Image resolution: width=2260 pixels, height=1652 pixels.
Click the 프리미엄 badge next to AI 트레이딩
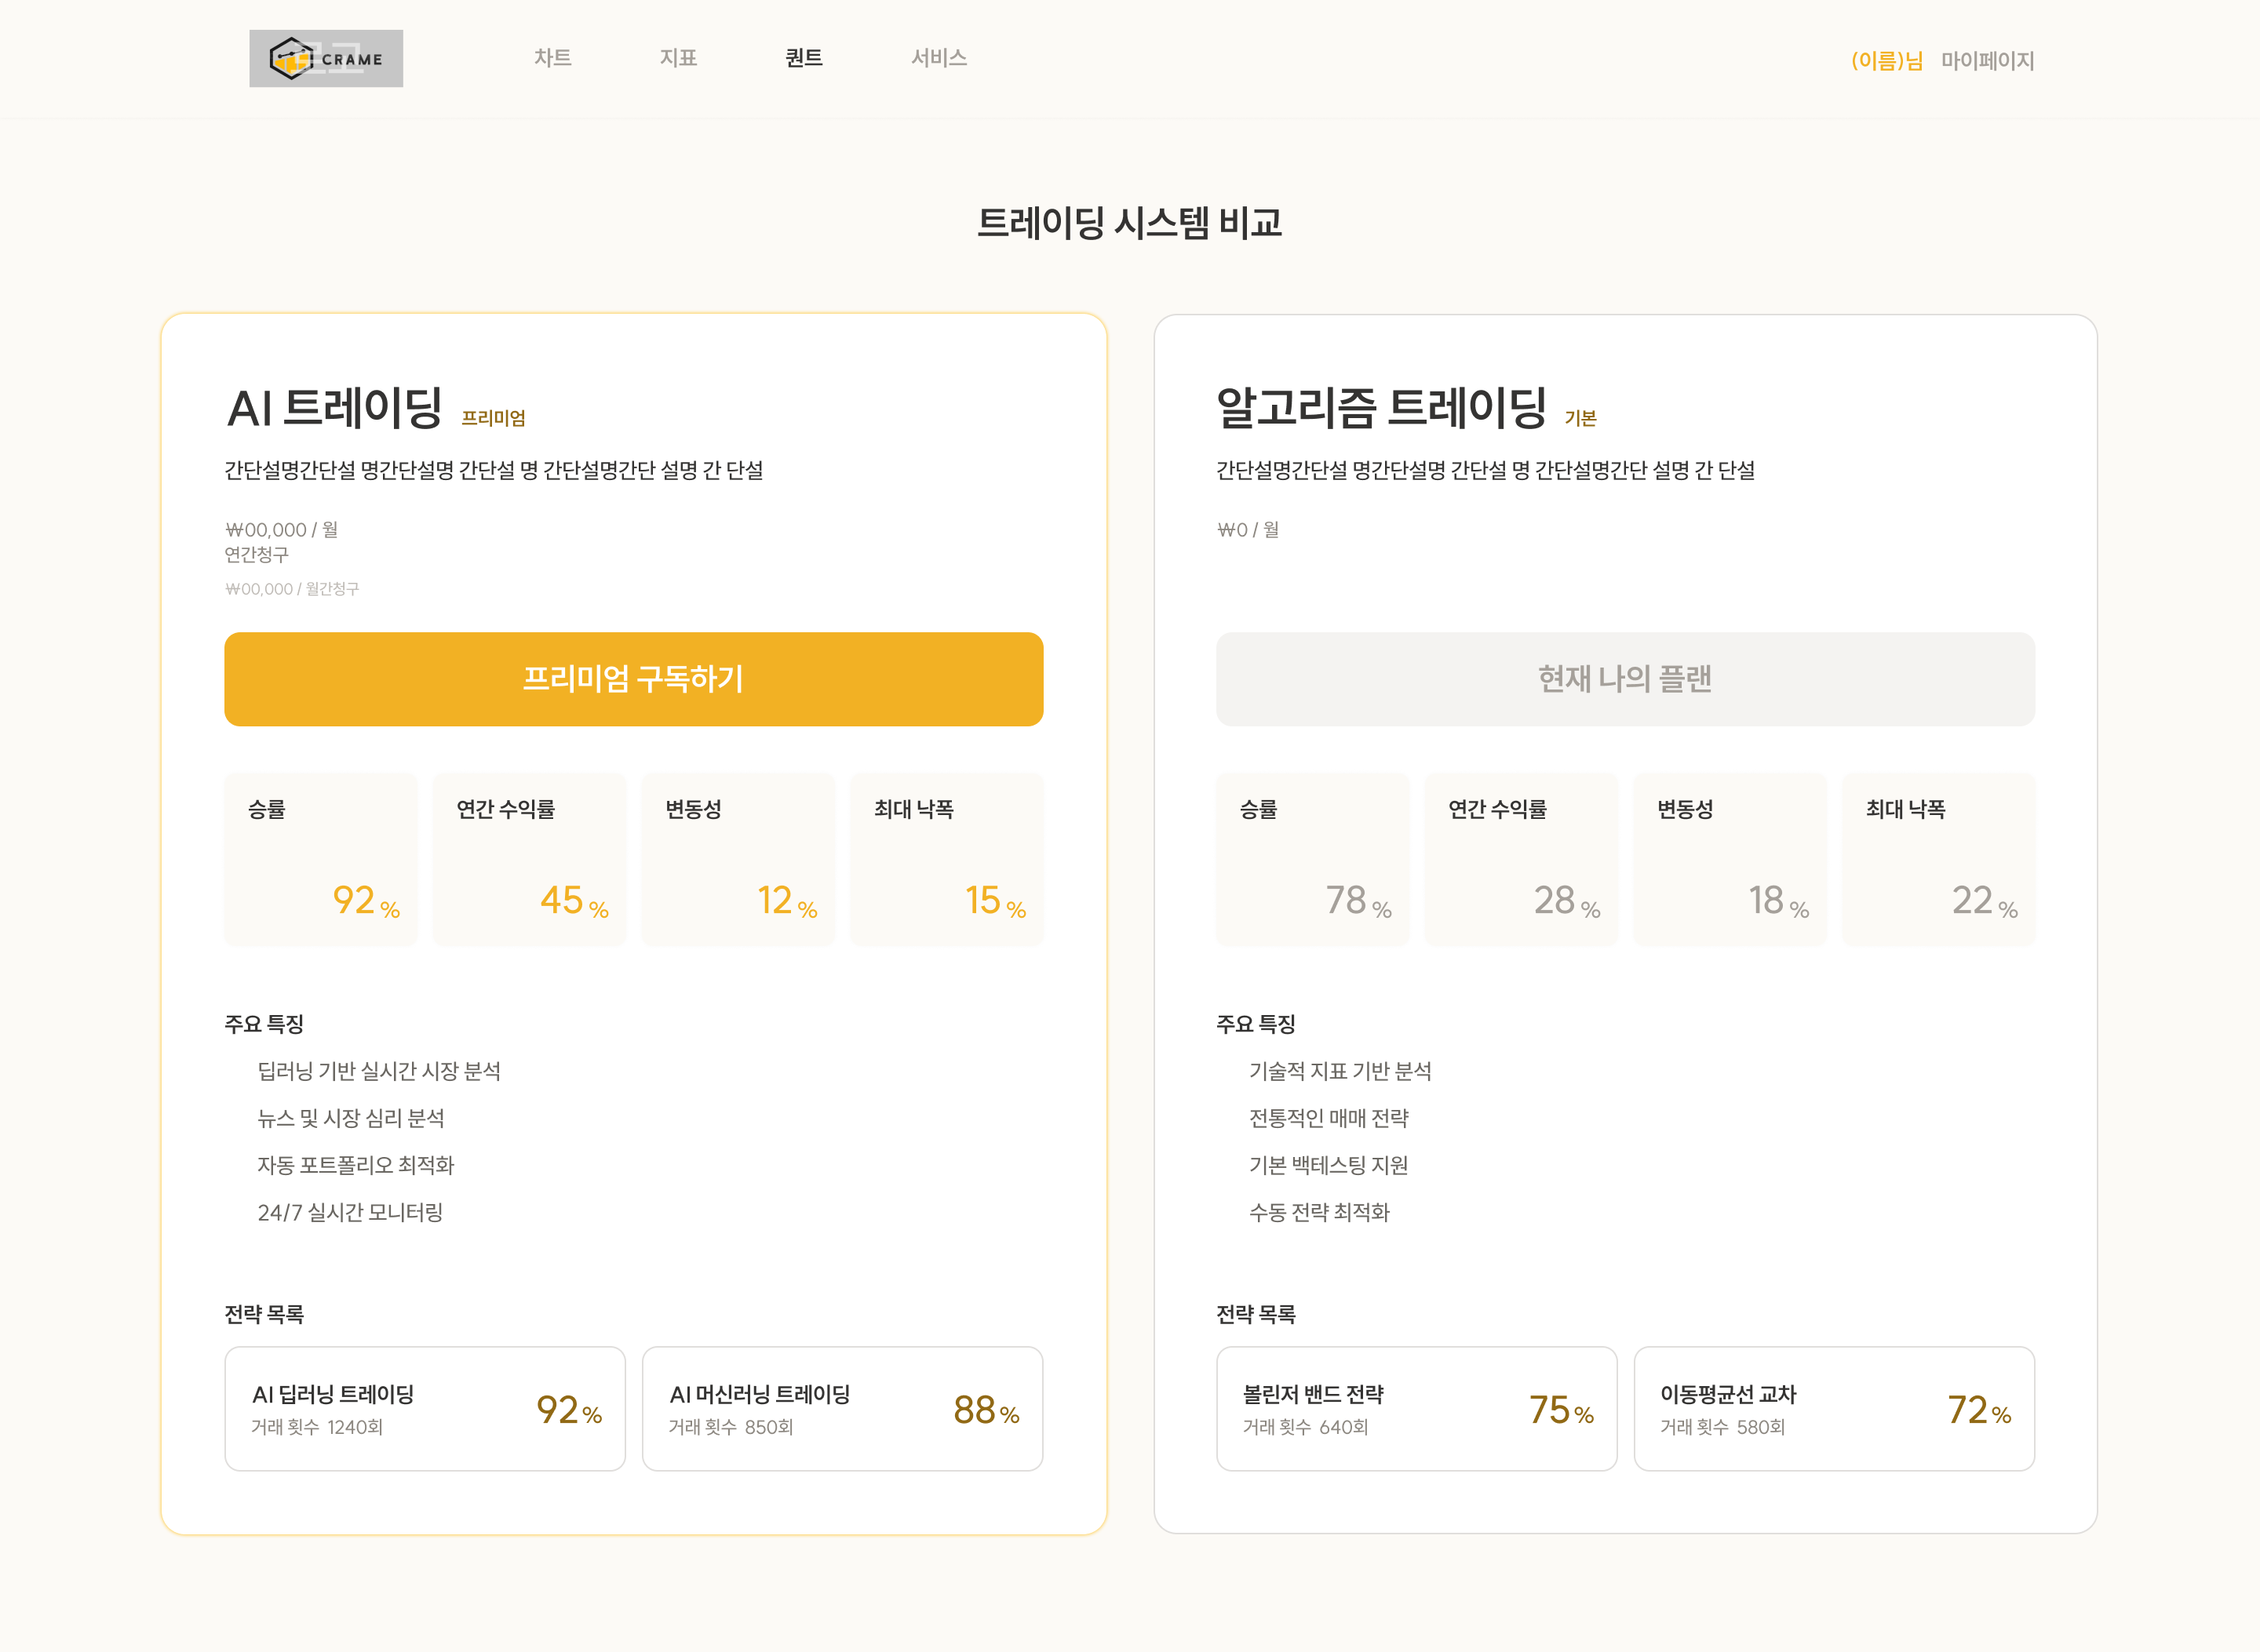pyautogui.click(x=492, y=418)
